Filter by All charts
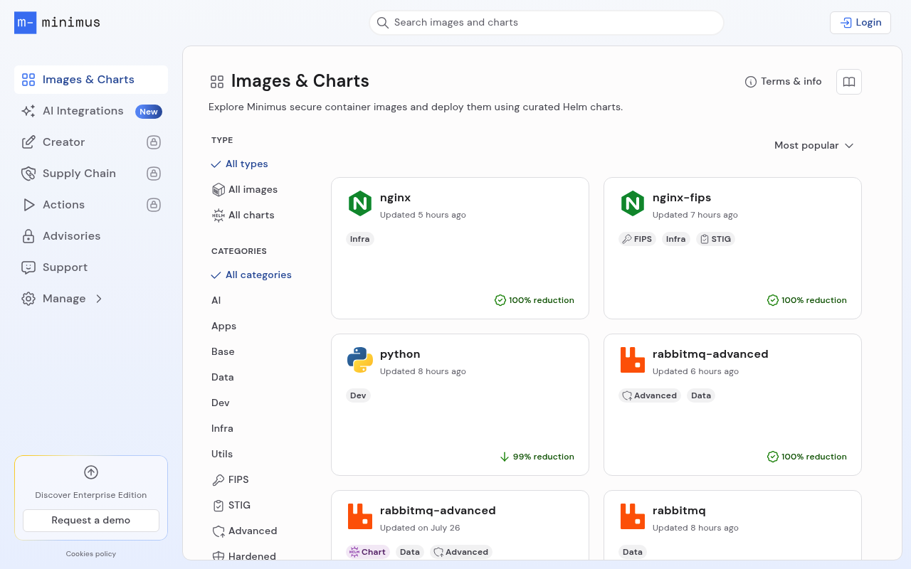The height and width of the screenshot is (569, 911). click(243, 215)
